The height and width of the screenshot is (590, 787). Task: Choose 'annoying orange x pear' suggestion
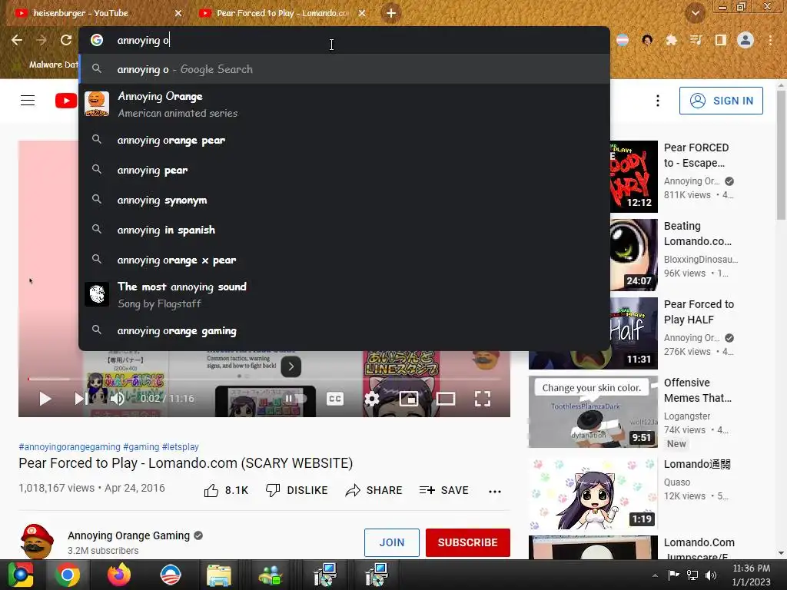pyautogui.click(x=344, y=260)
